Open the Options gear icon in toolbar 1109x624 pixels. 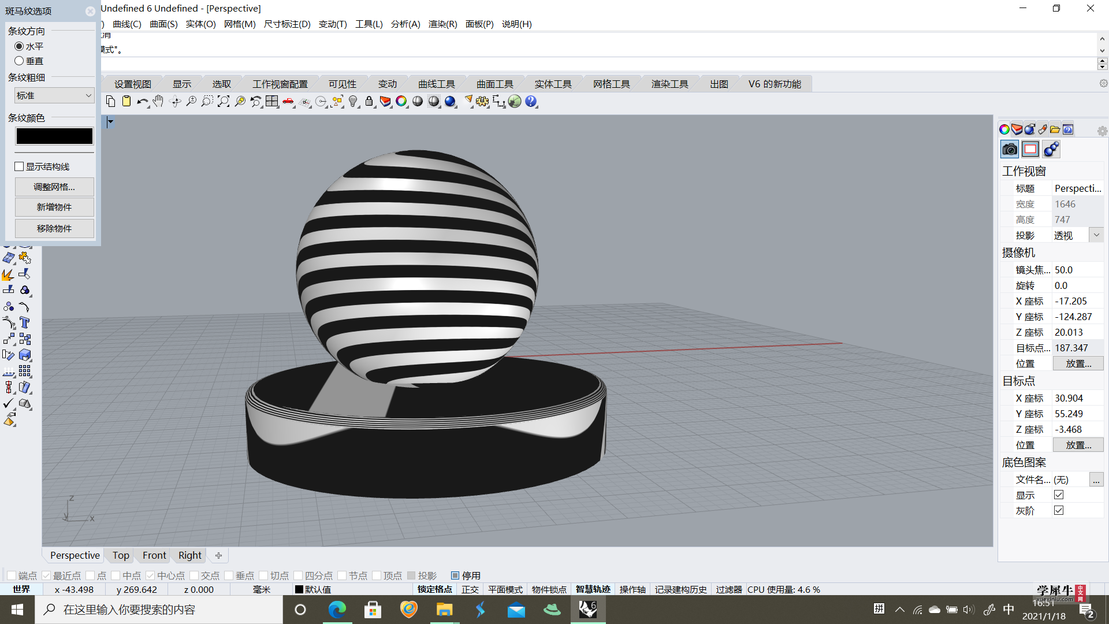click(x=482, y=102)
